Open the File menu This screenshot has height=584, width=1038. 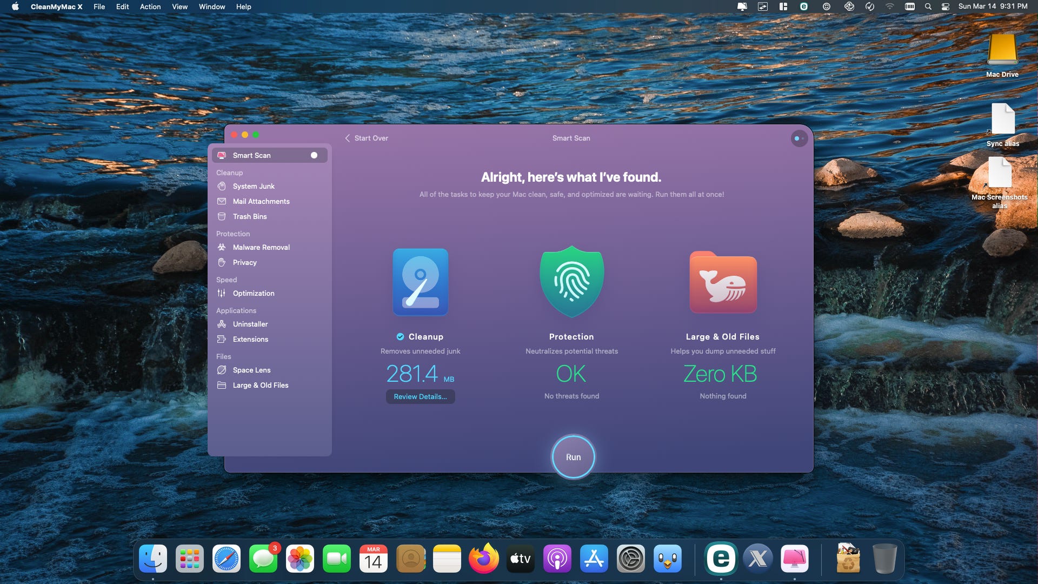[x=99, y=6]
